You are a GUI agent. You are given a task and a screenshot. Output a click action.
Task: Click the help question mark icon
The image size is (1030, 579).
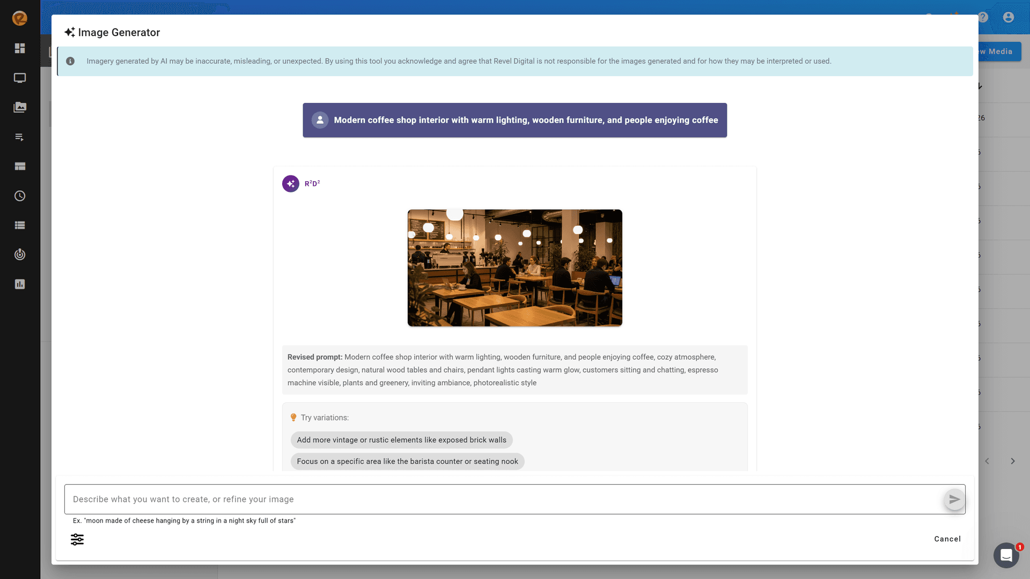(983, 17)
